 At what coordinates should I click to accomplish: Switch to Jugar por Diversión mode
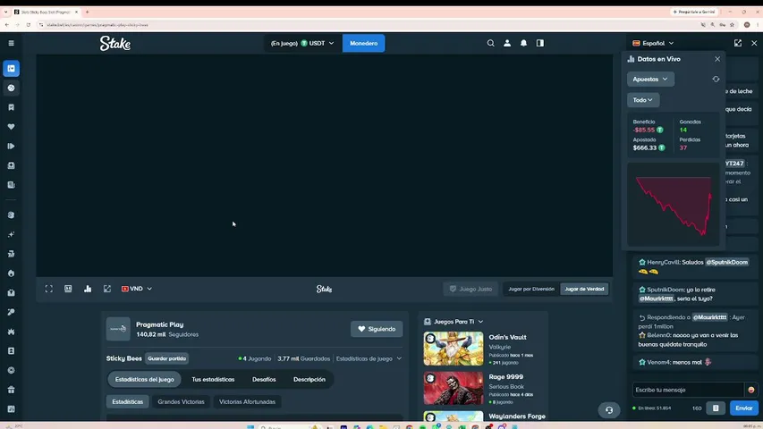(x=531, y=289)
